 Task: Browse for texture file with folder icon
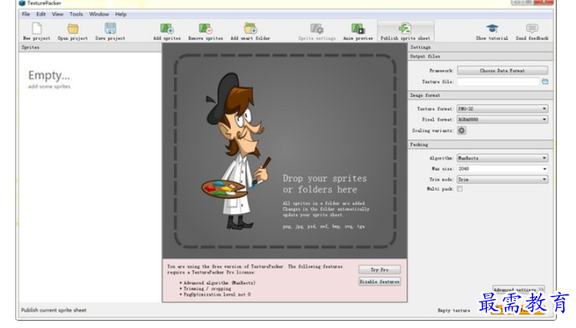(x=545, y=82)
